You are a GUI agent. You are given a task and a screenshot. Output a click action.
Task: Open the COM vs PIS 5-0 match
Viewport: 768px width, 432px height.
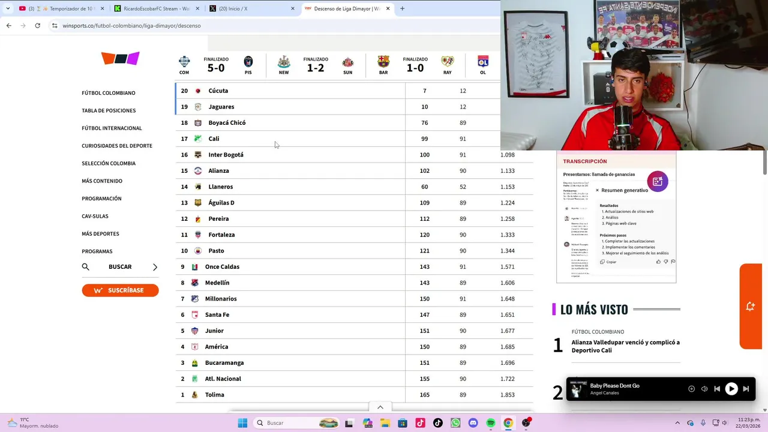point(216,65)
